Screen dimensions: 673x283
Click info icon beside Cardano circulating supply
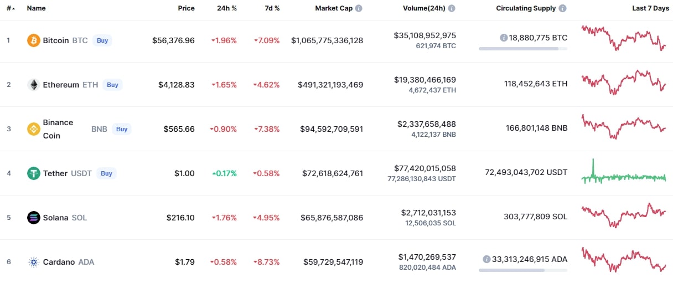(486, 259)
